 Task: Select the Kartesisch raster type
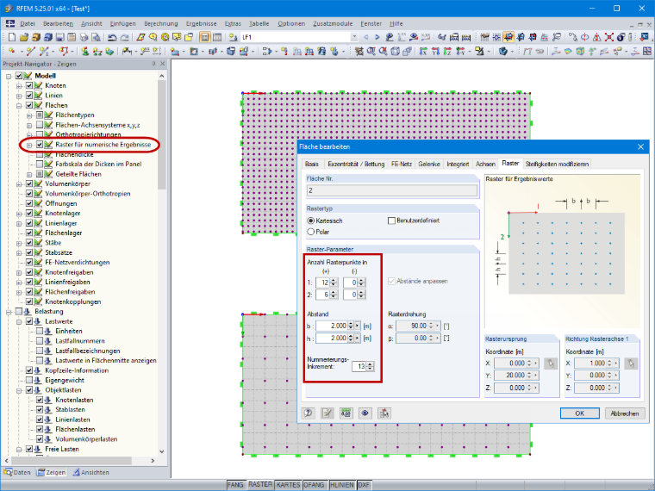click(310, 221)
